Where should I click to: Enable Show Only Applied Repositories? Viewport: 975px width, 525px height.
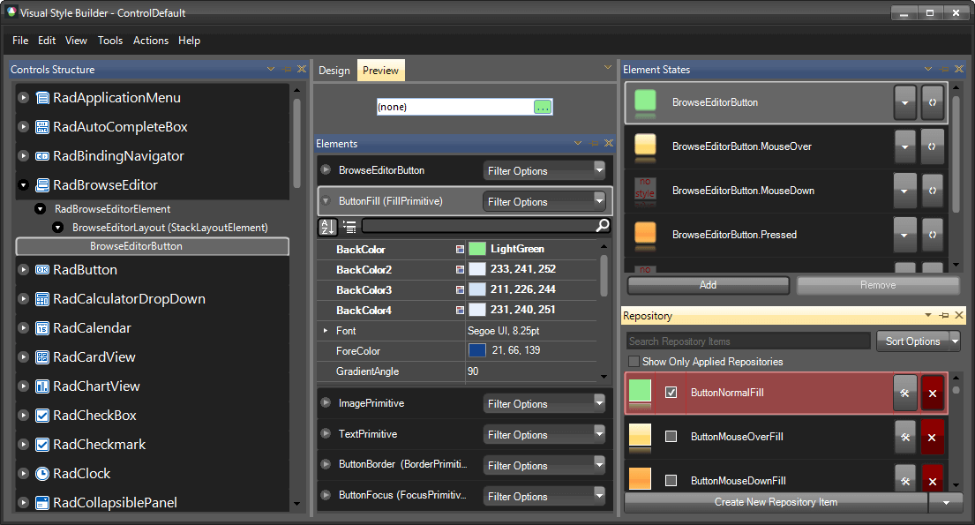633,362
